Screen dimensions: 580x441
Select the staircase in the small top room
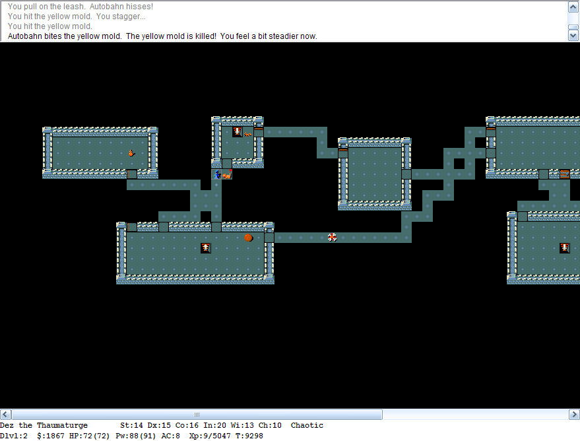[237, 132]
